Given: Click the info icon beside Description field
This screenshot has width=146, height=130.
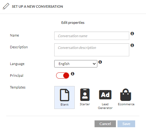Looking at the screenshot, I should click(132, 45).
